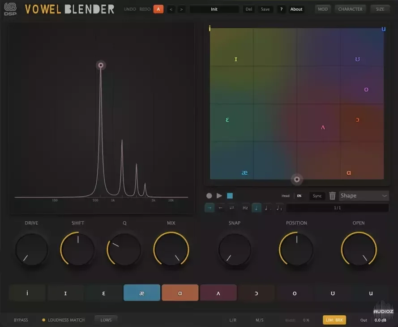The height and width of the screenshot is (327, 398).
Task: Select the æ vowel on XY pad
Action: [x=244, y=172]
